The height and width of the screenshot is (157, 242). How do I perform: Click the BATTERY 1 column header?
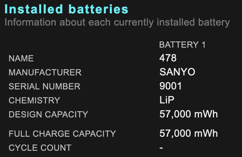click(x=182, y=45)
